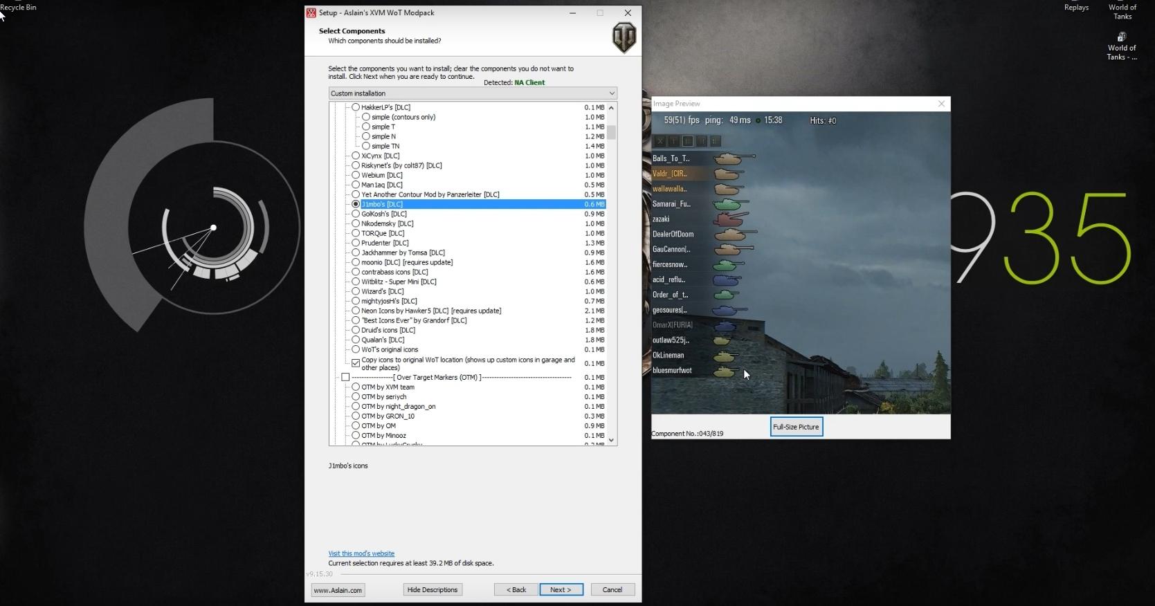Enable the Over Target Markers (OTM) checkbox

coord(345,377)
